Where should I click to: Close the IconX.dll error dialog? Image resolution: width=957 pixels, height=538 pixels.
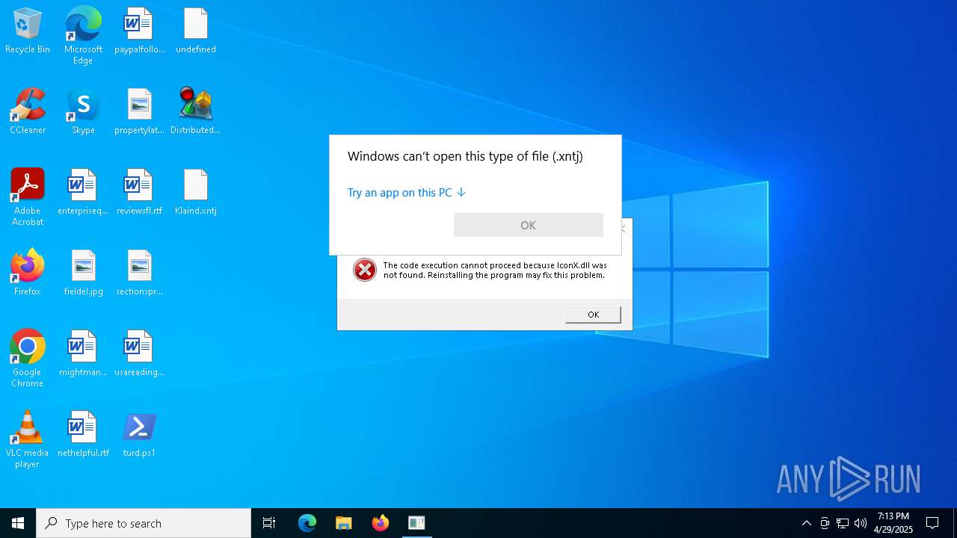[624, 229]
